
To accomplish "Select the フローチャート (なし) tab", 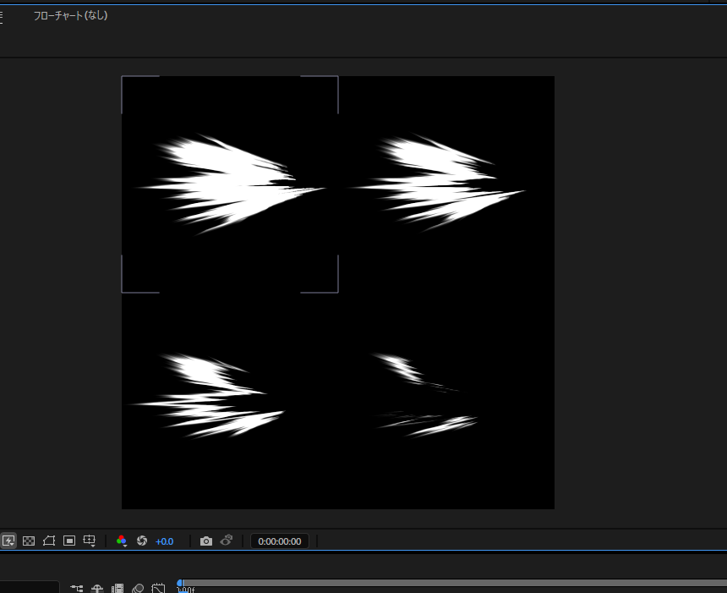I will point(70,15).
